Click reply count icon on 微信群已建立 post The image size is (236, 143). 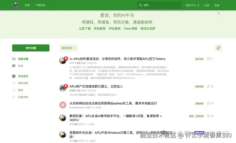(209, 86)
